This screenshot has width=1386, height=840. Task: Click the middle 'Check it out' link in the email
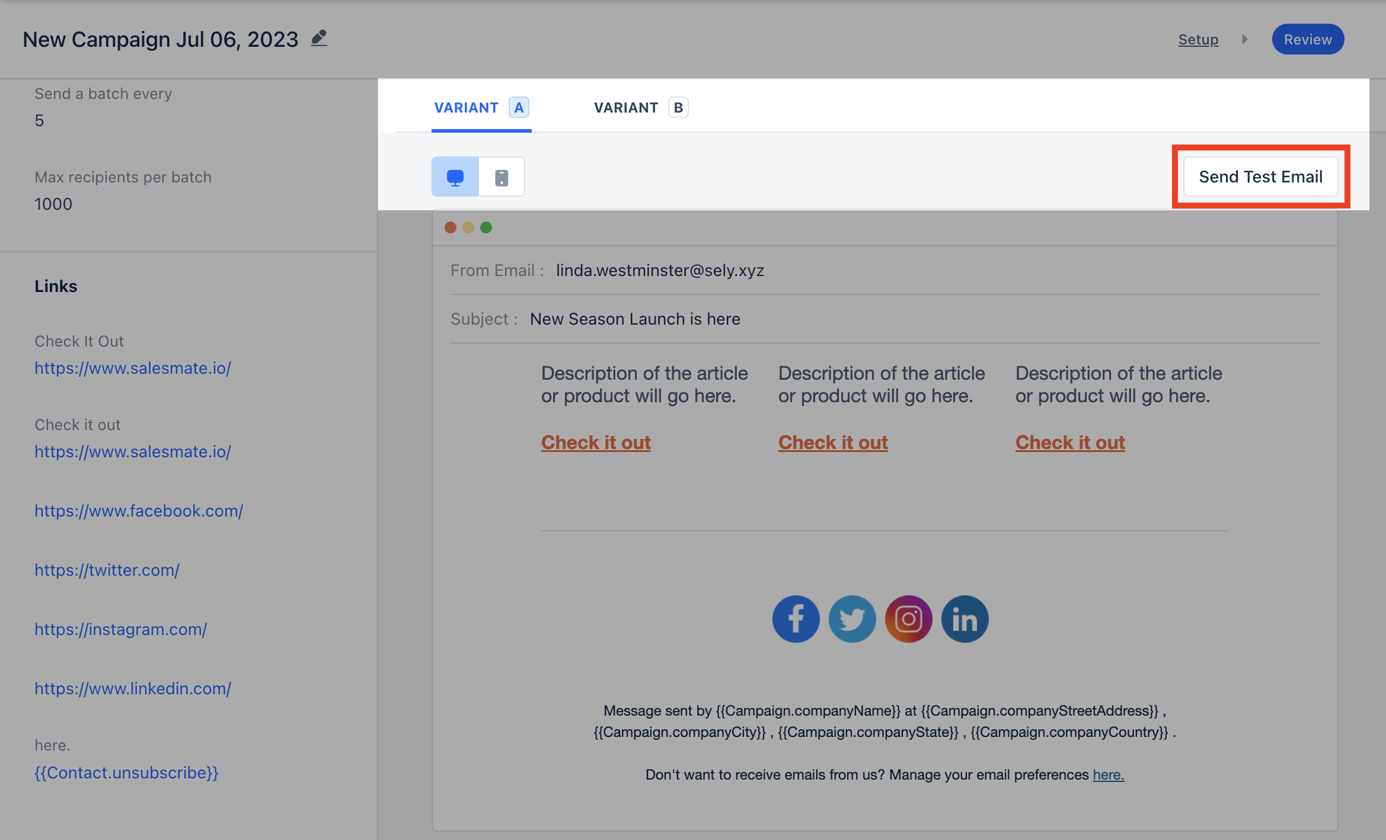833,443
